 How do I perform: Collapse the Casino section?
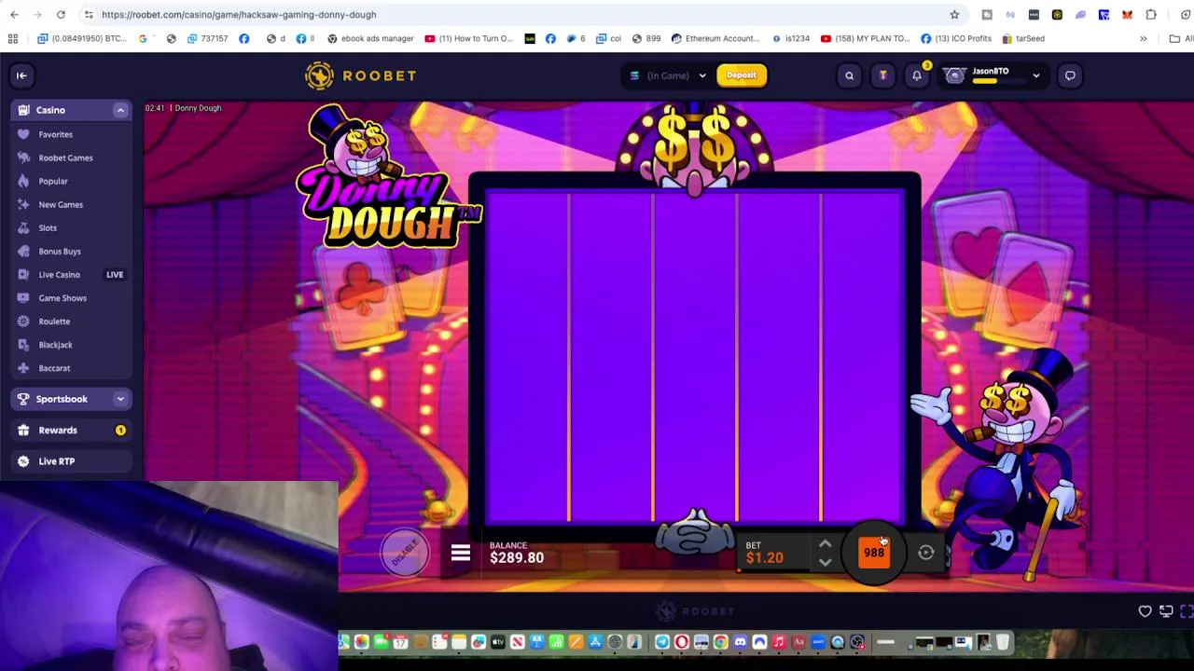[x=120, y=110]
